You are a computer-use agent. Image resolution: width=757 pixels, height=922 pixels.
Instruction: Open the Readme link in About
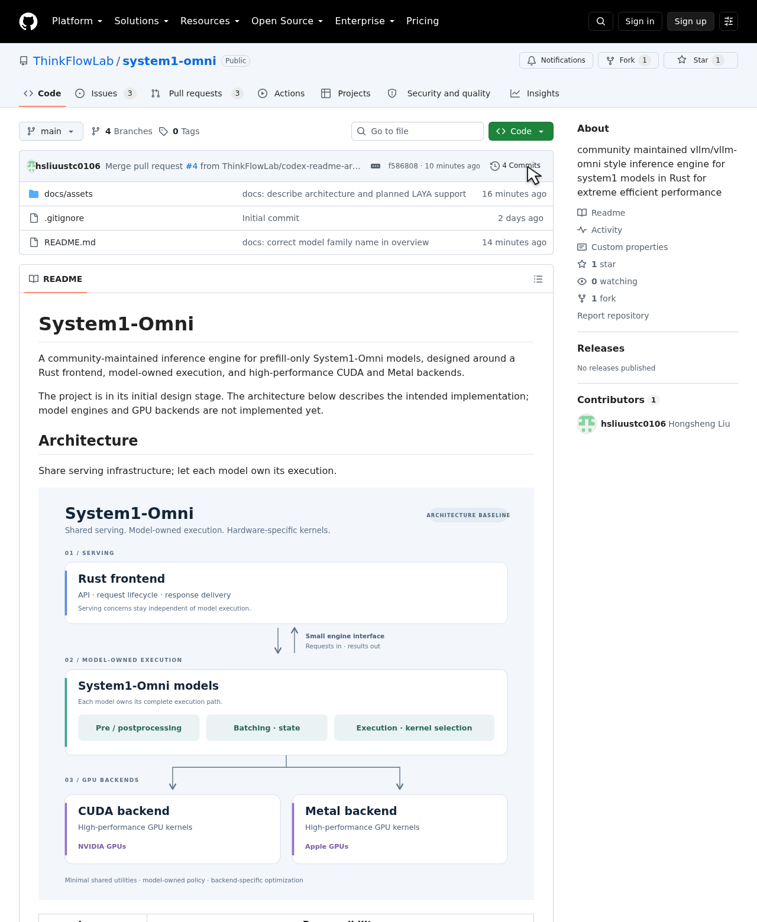[601, 213]
